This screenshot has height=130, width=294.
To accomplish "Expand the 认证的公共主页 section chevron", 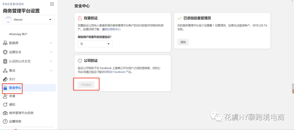I will point(51,61).
